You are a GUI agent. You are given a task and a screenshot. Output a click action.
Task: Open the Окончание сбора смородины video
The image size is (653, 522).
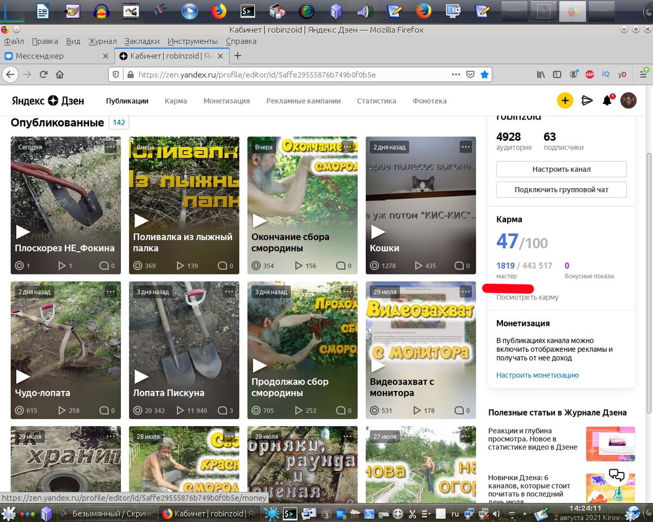point(303,206)
